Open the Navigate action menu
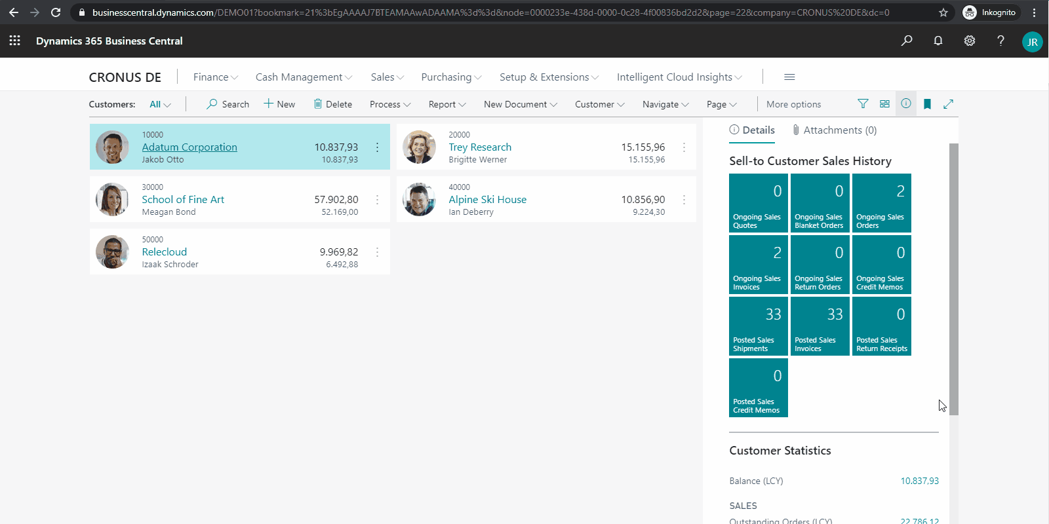This screenshot has width=1049, height=524. point(665,104)
